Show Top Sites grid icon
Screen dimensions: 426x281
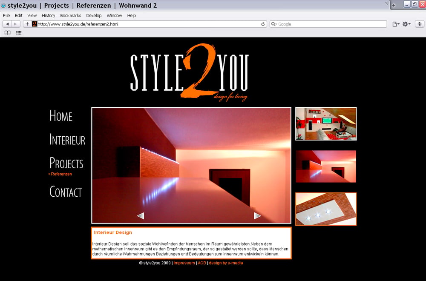pos(19,33)
